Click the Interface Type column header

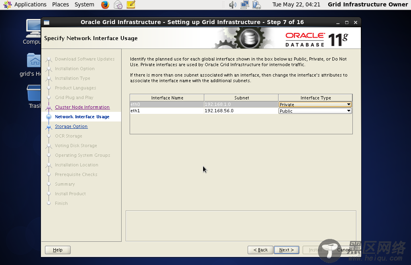coord(315,98)
